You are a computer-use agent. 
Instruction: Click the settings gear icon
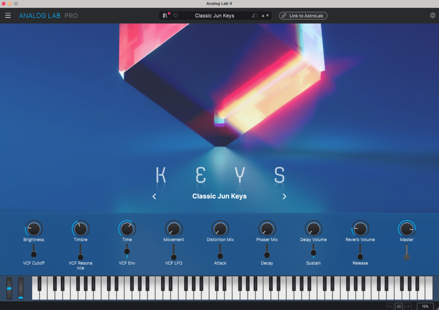tap(433, 15)
